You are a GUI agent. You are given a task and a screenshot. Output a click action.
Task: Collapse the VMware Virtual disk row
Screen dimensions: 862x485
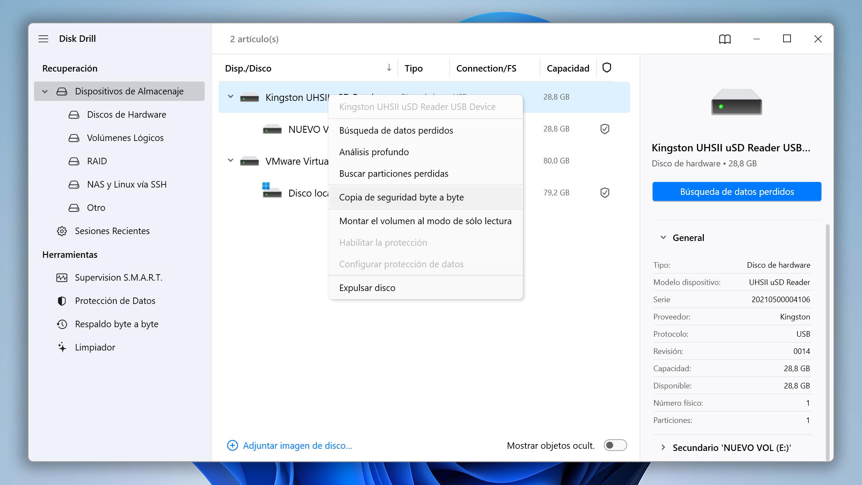click(x=231, y=161)
